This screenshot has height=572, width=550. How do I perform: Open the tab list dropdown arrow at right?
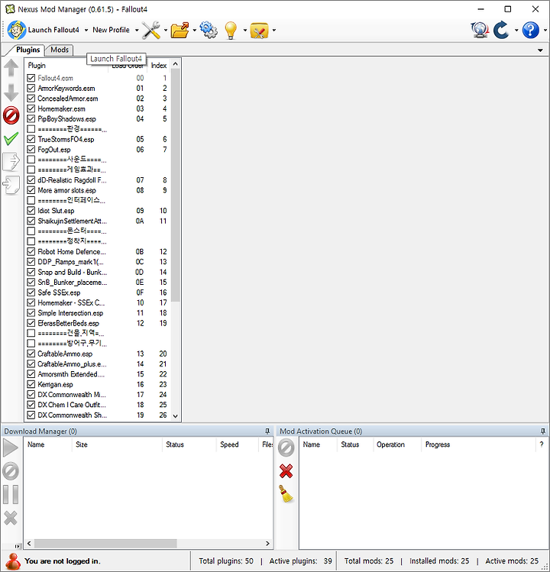click(x=540, y=50)
